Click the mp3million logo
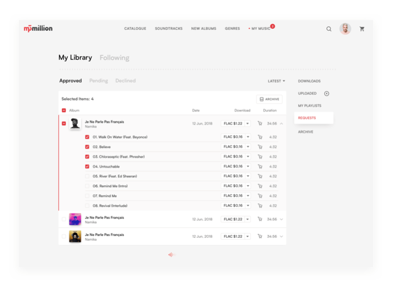 click(x=38, y=28)
